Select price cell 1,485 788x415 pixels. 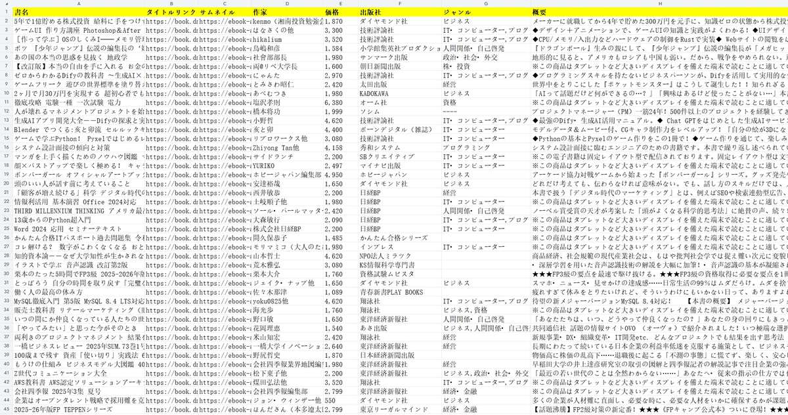click(x=341, y=239)
